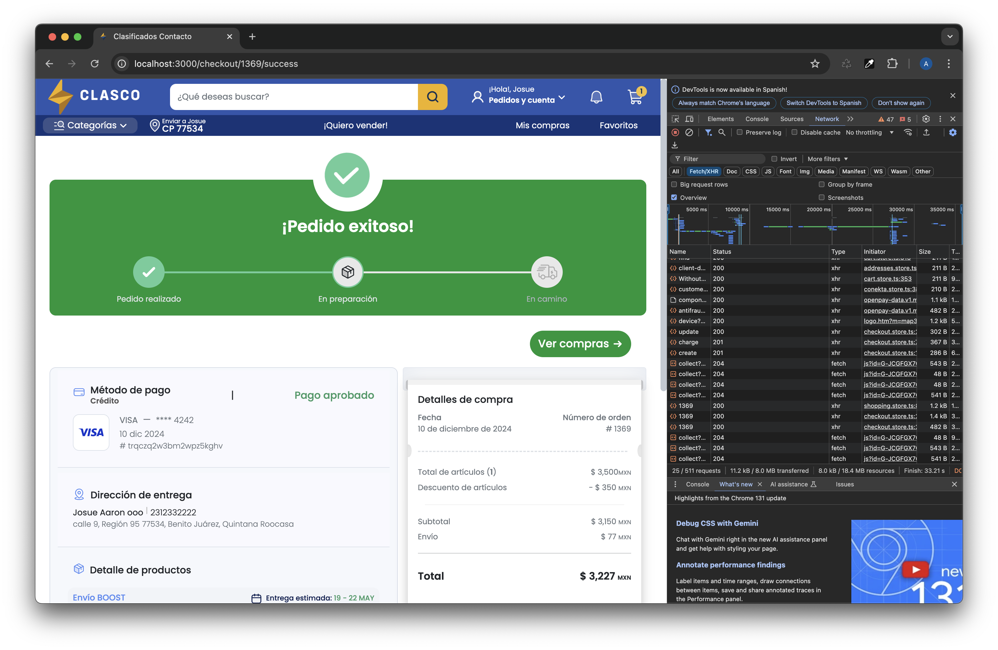Click Switch DevTools to Spanish button
This screenshot has height=650, width=998.
point(823,103)
